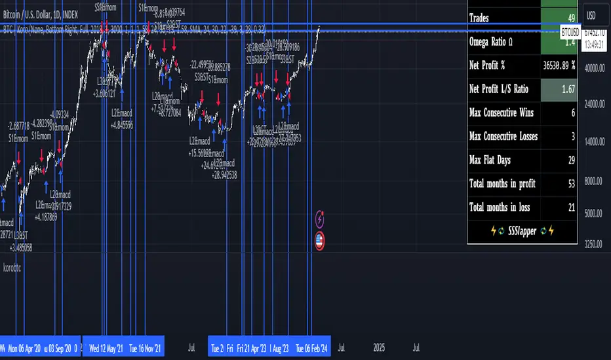Click the +3.606121 trade profit label

tap(104, 94)
